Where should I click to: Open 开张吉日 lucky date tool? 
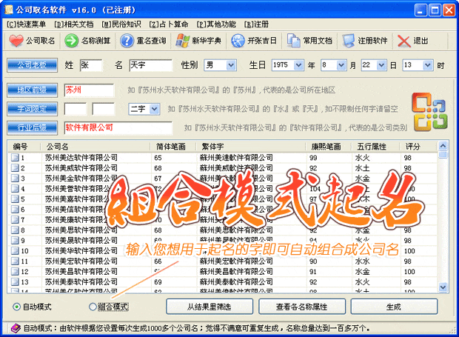click(x=238, y=41)
